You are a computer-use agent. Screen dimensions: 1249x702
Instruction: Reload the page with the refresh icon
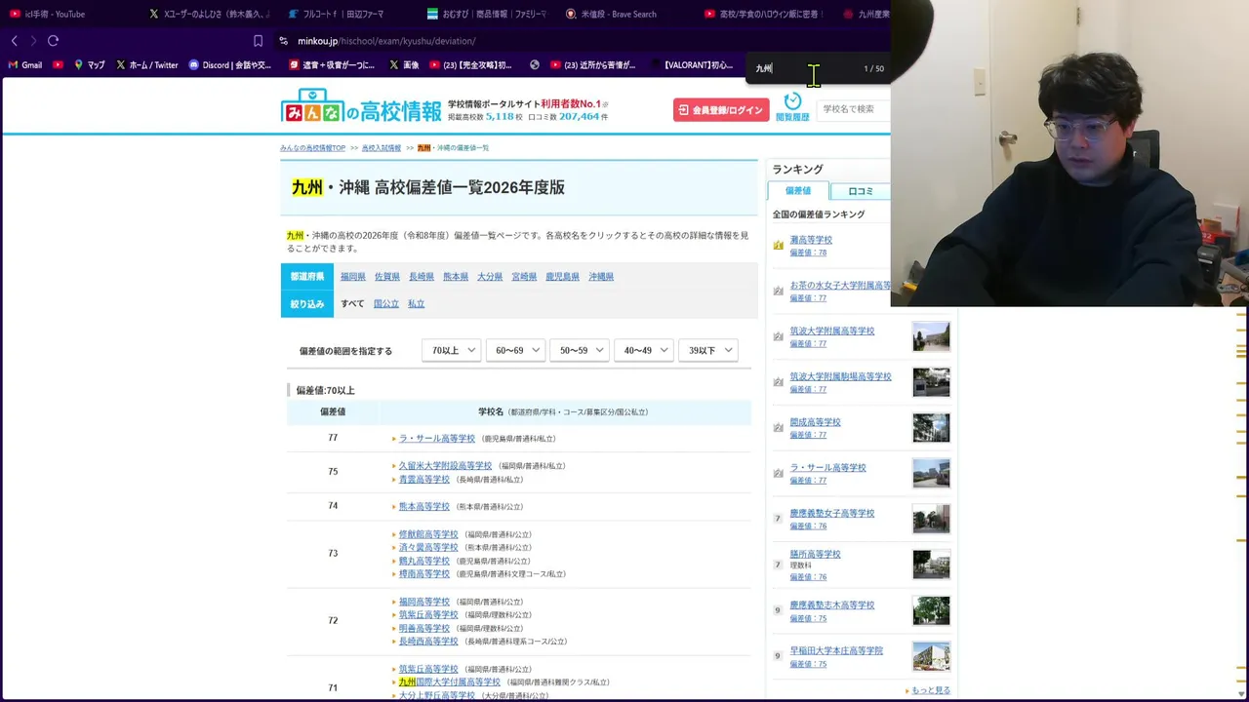coord(53,41)
